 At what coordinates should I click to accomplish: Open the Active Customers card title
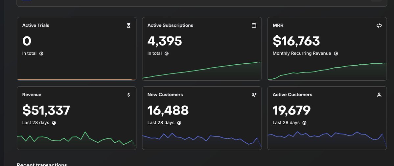(x=292, y=94)
